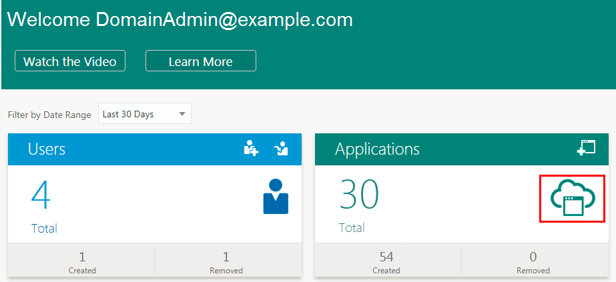
Task: Click the total users count 4
Action: (x=41, y=196)
